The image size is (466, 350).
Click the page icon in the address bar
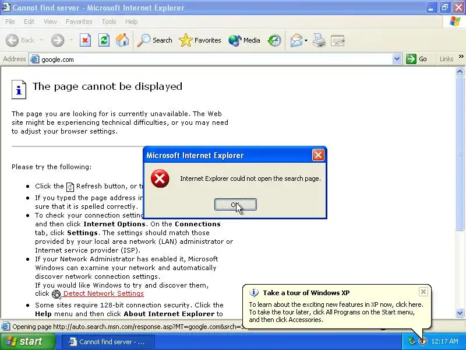[35, 60]
